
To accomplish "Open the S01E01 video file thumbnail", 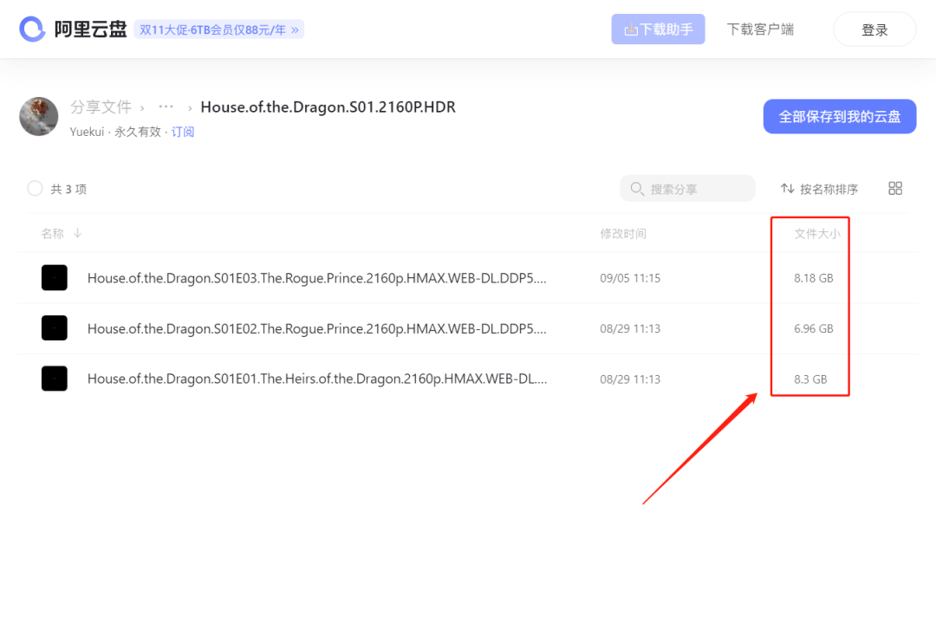I will pos(55,379).
